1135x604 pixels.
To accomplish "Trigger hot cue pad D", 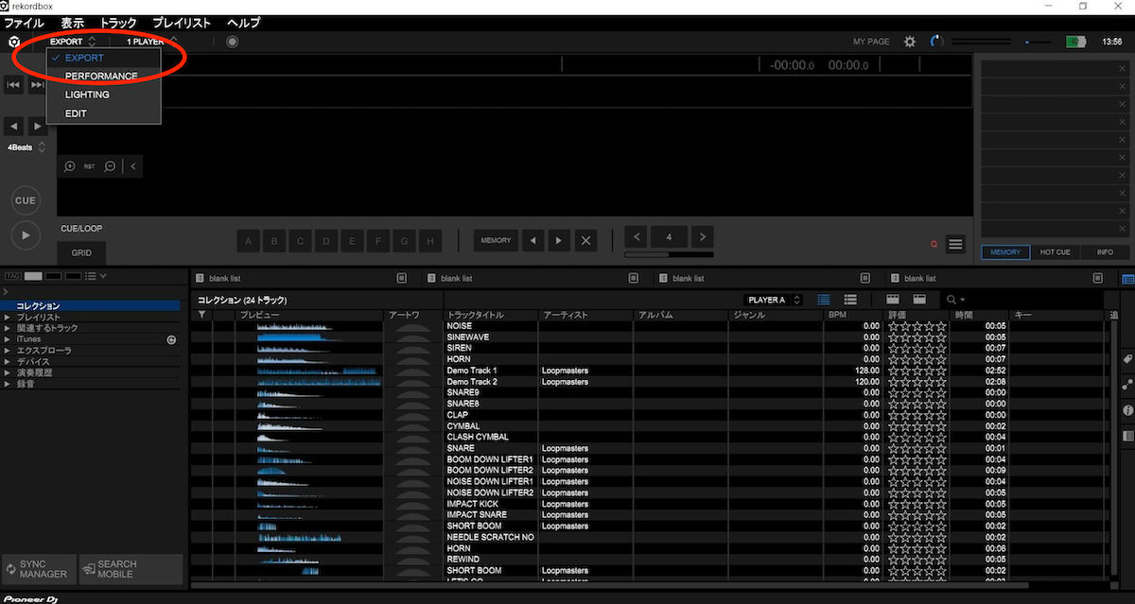I will pos(326,241).
